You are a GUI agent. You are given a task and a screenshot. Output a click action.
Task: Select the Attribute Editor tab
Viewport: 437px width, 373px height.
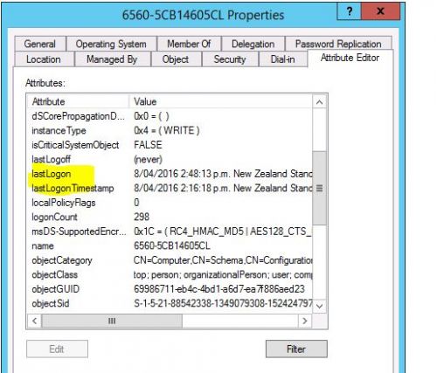[350, 58]
